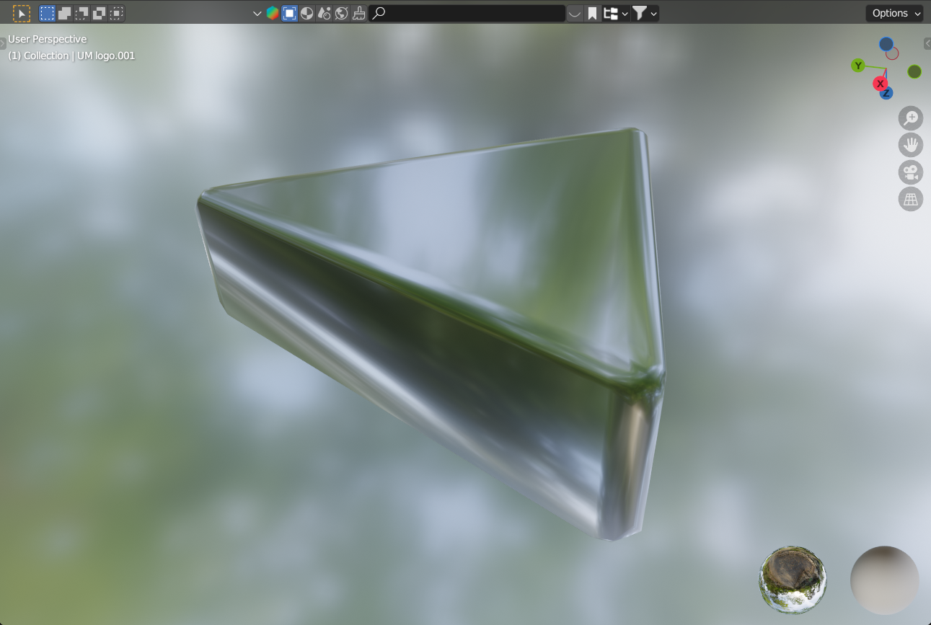Open the hierarchy display mode dropdown
Image resolution: width=931 pixels, height=625 pixels.
point(615,13)
